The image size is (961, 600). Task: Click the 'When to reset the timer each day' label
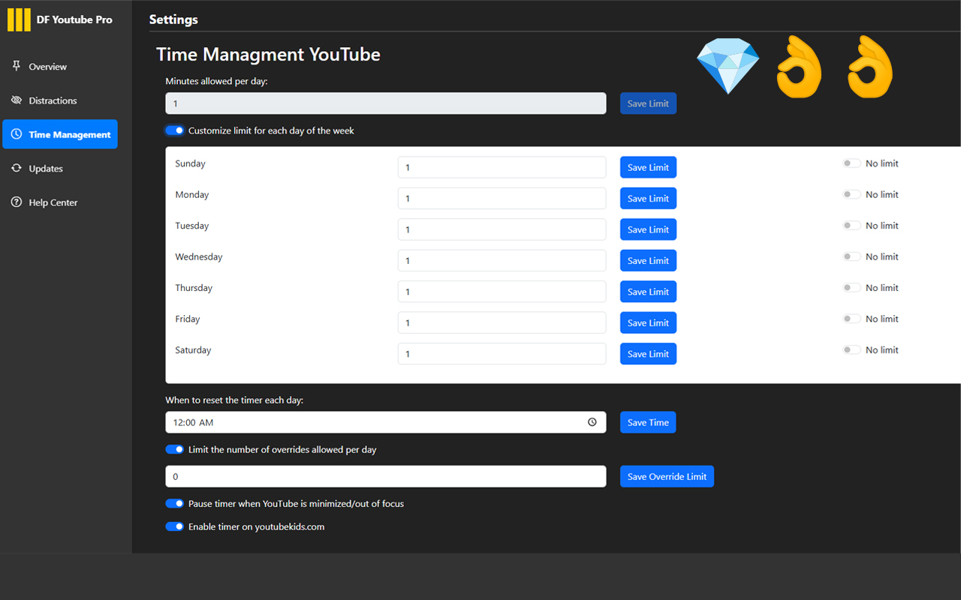234,400
